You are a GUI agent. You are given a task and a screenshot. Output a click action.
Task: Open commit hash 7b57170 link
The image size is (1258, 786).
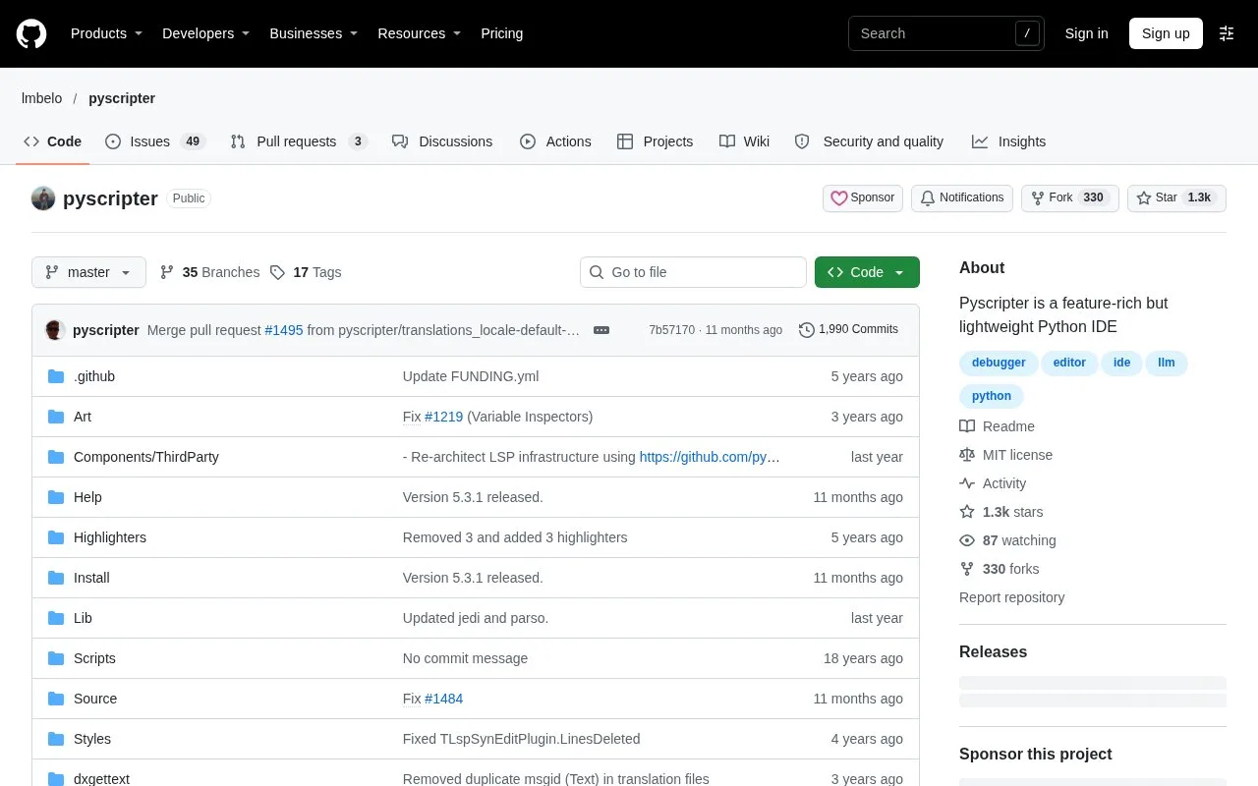672,330
